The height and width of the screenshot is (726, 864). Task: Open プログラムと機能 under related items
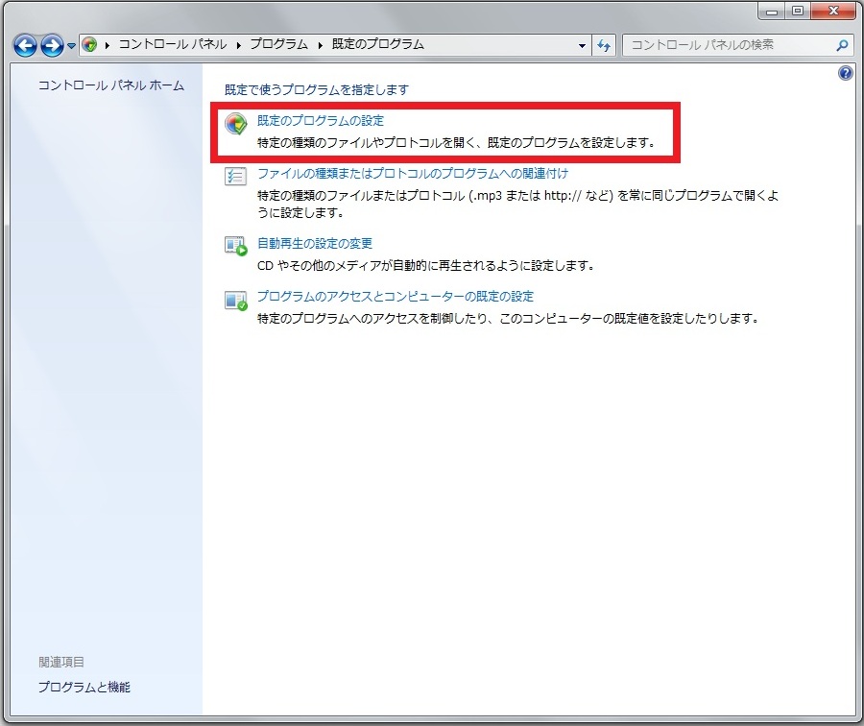(x=84, y=687)
